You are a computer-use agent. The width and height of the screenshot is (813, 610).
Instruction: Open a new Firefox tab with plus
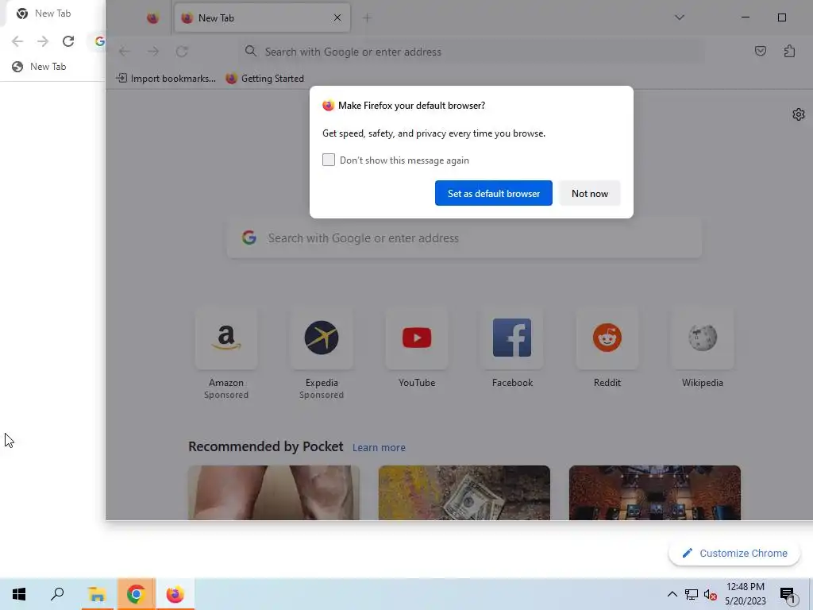(367, 18)
